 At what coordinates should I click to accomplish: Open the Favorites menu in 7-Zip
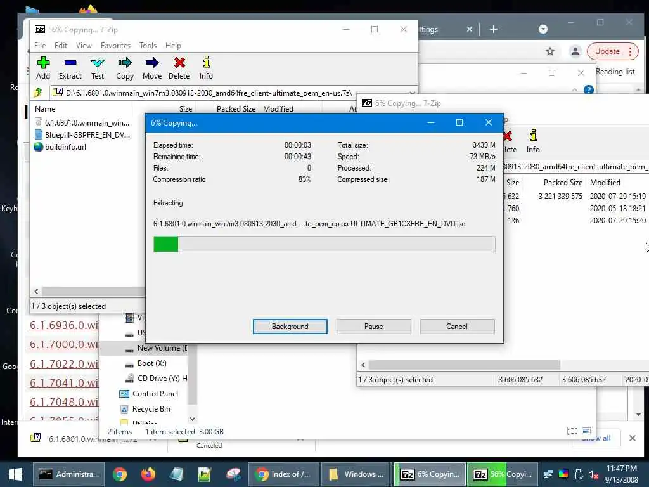click(115, 46)
